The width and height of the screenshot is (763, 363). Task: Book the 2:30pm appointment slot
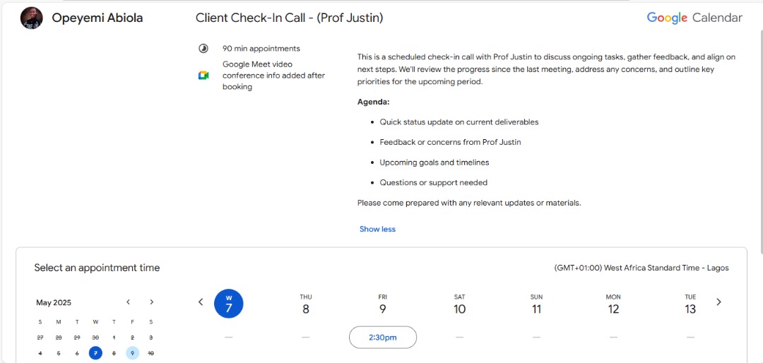click(x=383, y=337)
